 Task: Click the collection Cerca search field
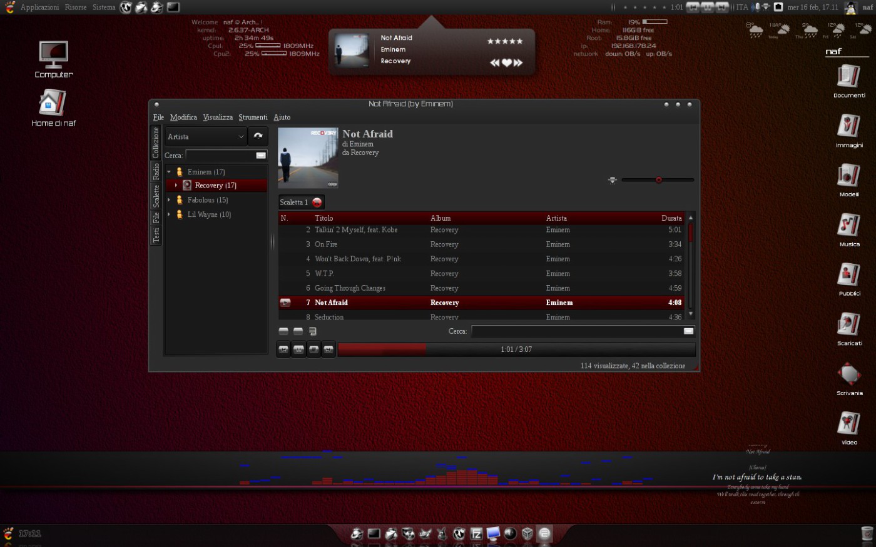(x=227, y=156)
